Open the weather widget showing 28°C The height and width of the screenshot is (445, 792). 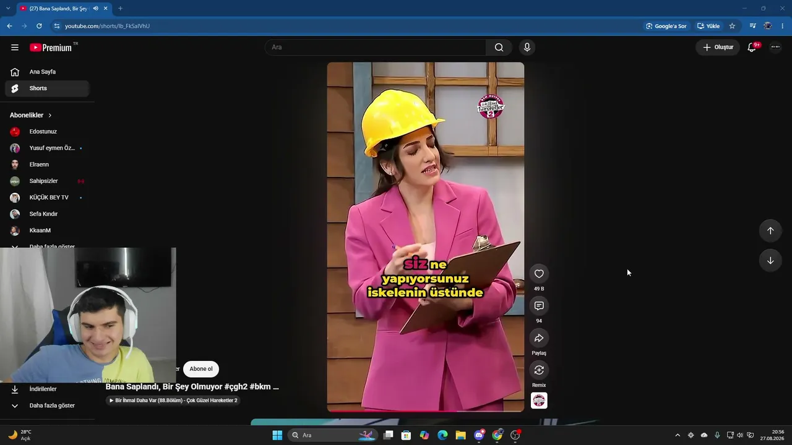[19, 435]
